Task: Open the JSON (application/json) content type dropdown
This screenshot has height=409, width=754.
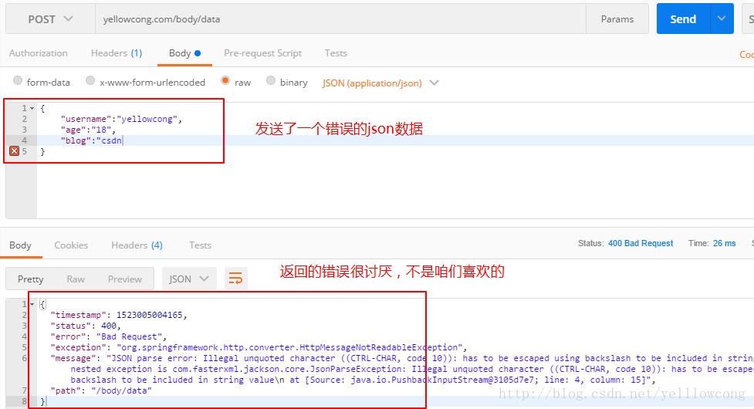Action: [380, 83]
